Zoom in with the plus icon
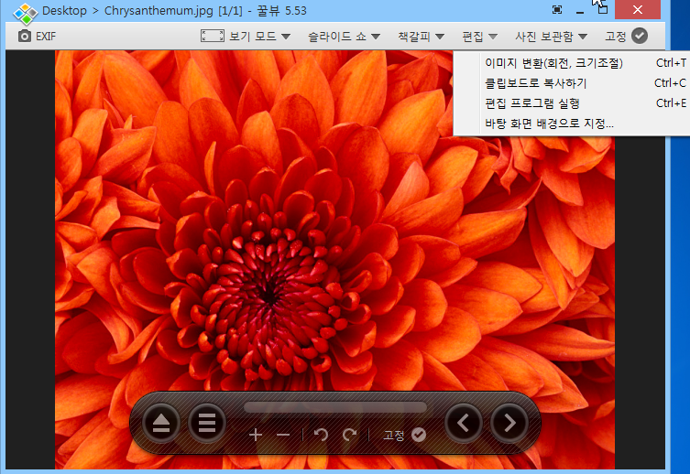This screenshot has height=474, width=690. coord(256,435)
